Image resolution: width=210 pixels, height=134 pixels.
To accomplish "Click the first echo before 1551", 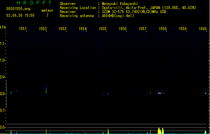I will pyautogui.click(x=11, y=92).
